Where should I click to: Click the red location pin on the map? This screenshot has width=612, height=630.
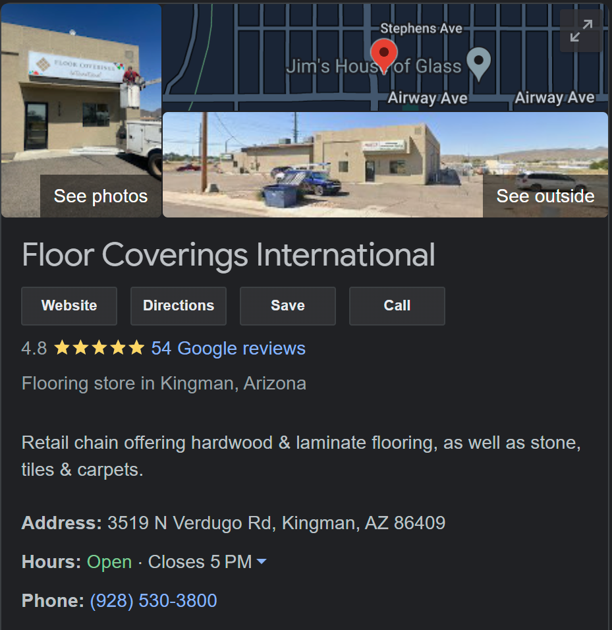[384, 56]
